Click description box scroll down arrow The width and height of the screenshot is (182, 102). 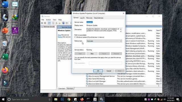point(121,31)
